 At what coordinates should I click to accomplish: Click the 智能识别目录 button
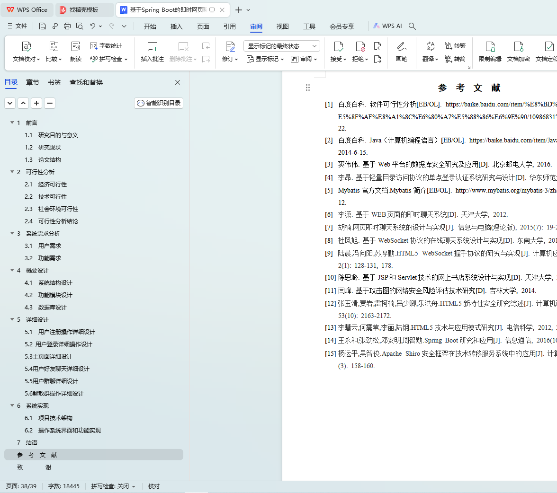(159, 103)
